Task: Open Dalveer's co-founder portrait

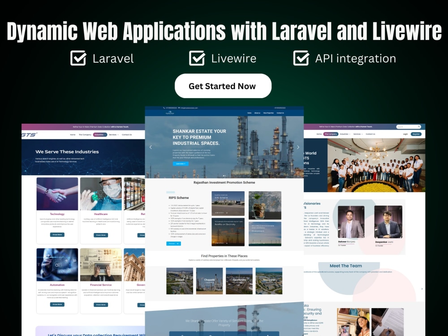Action: tap(351, 222)
